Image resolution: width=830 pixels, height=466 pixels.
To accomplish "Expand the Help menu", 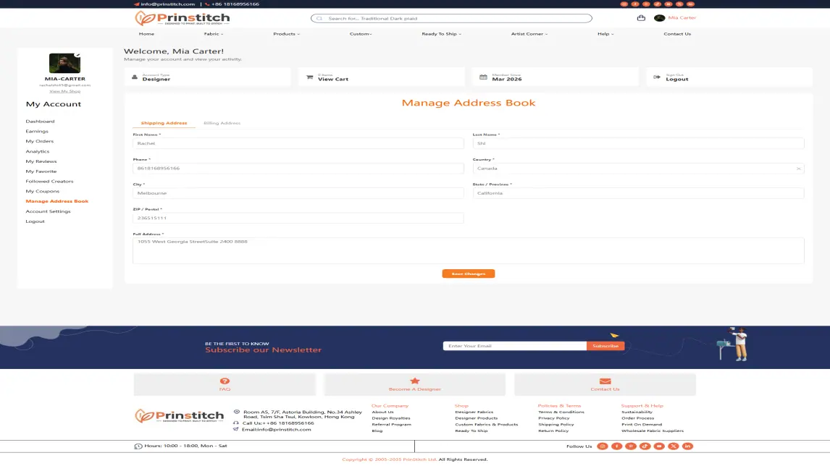I will point(605,34).
